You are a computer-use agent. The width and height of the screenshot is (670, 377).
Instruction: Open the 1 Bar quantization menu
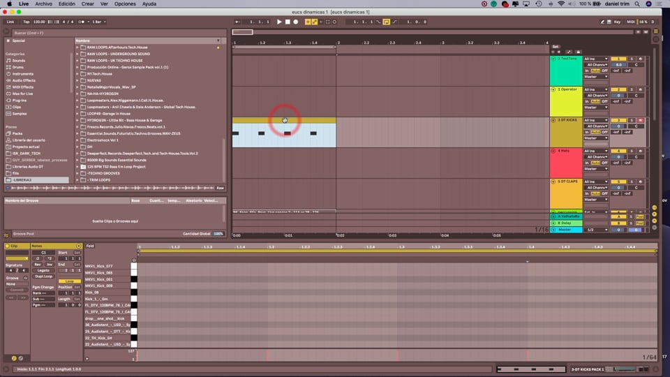(x=99, y=22)
